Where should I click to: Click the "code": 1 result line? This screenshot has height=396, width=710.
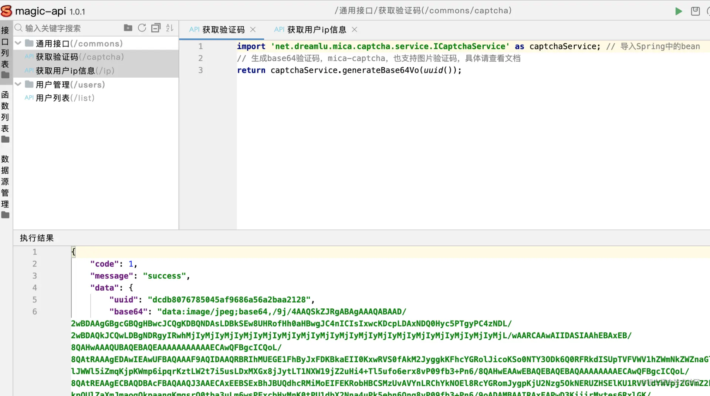click(114, 264)
